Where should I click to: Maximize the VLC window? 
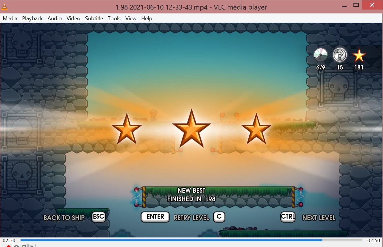pos(356,5)
